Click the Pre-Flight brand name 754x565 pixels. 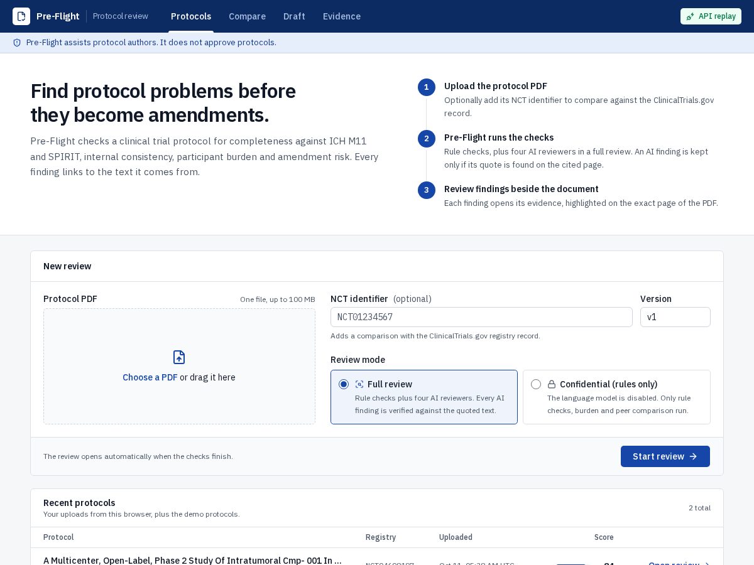point(58,16)
